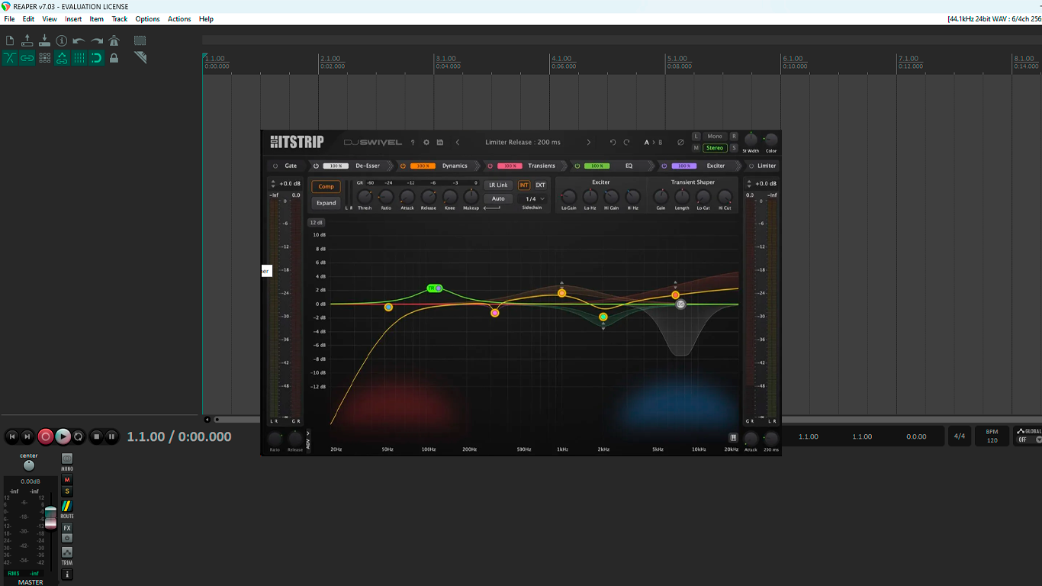
Task: Open the Insert menu
Action: point(73,19)
